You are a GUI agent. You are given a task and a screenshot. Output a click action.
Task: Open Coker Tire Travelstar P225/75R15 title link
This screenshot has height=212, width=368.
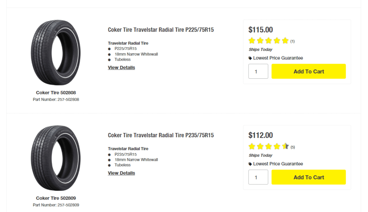[x=161, y=30]
